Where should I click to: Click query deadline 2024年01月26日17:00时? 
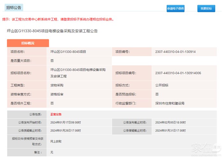coord(66,130)
